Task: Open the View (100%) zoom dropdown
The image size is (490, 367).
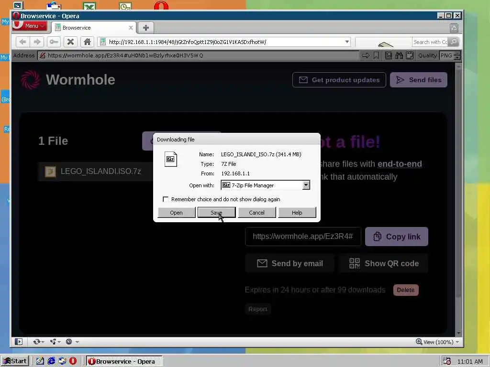Action: click(x=438, y=342)
